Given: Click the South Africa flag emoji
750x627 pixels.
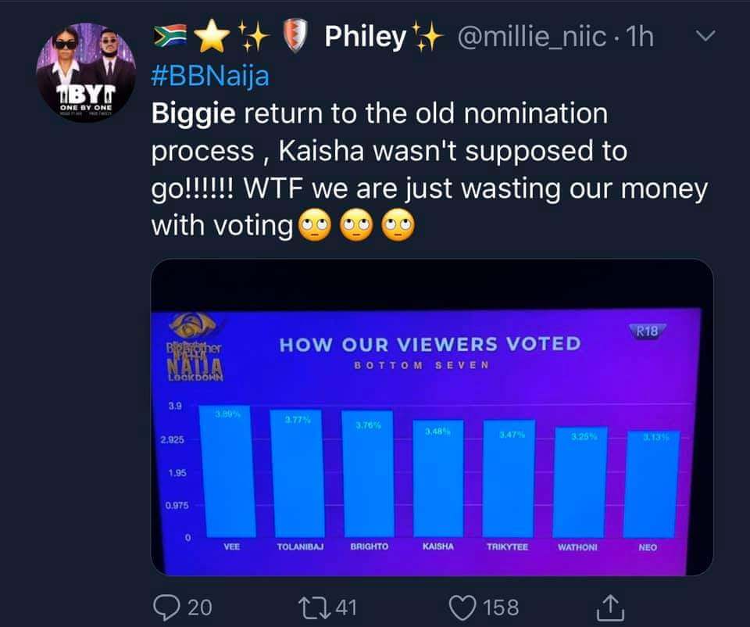Looking at the screenshot, I should (170, 37).
